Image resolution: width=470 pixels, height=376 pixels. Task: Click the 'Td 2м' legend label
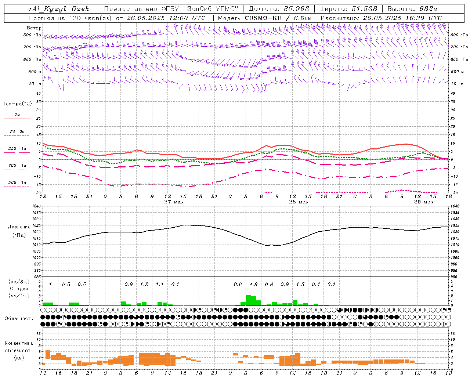coord(17,131)
